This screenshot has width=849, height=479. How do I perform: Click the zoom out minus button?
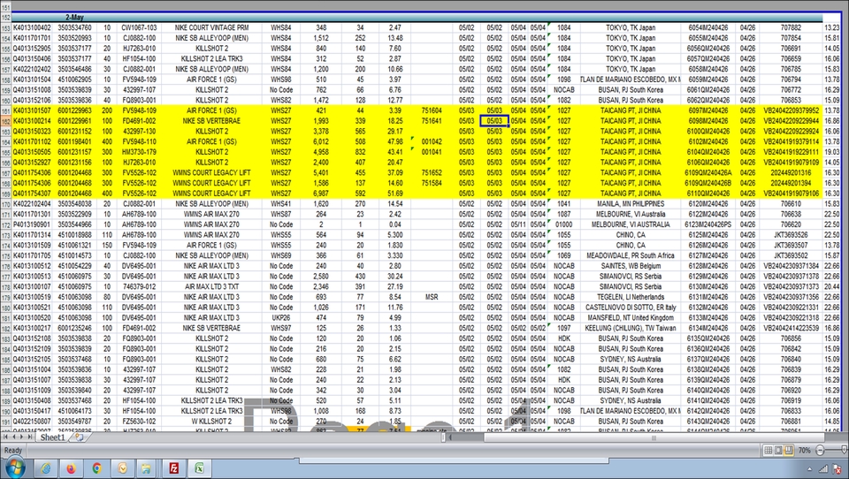(x=820, y=451)
